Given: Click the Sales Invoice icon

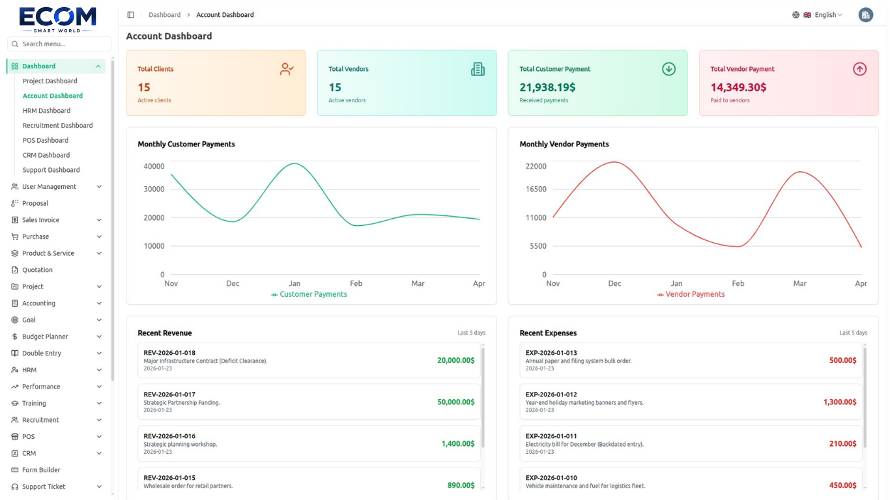Looking at the screenshot, I should 15,220.
